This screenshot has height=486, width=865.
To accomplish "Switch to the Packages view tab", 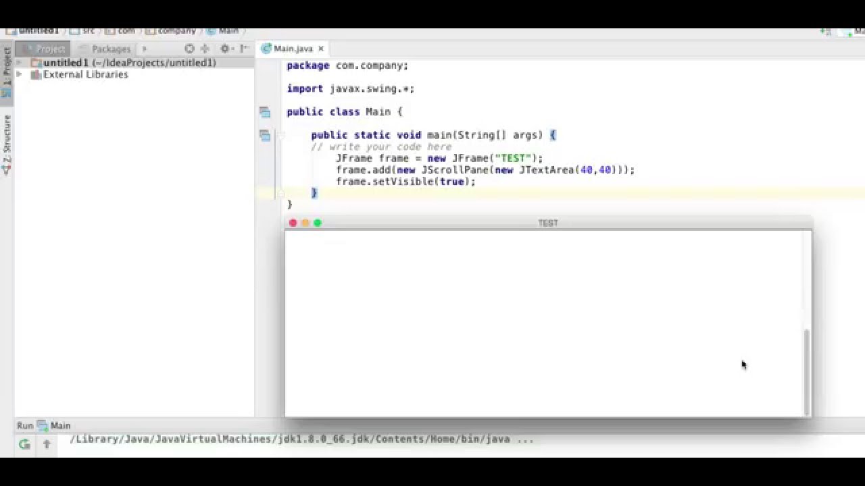I will coord(105,49).
